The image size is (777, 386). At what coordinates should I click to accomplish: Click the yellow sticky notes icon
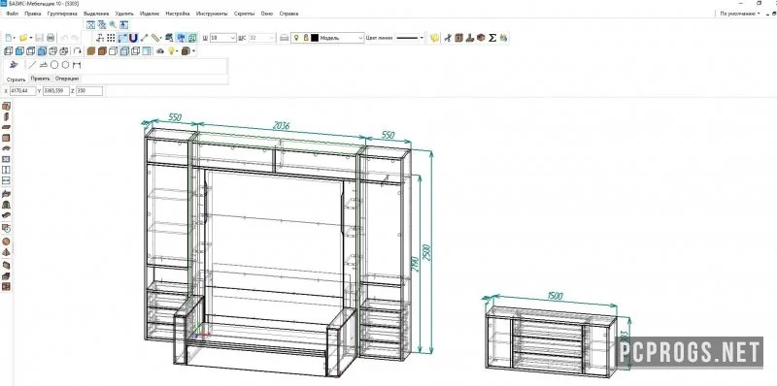click(x=434, y=38)
